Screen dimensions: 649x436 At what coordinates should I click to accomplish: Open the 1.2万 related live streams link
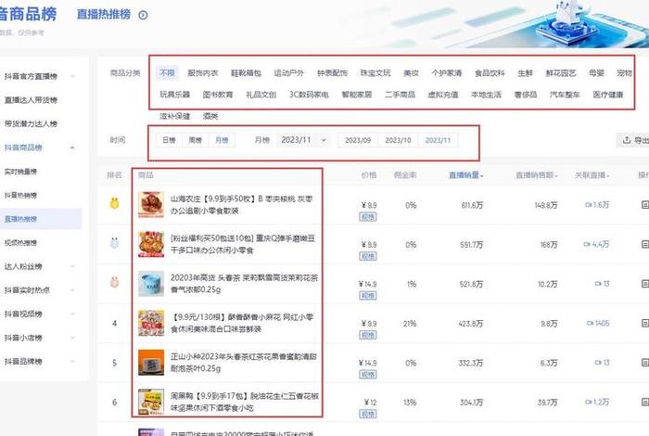coord(597,402)
